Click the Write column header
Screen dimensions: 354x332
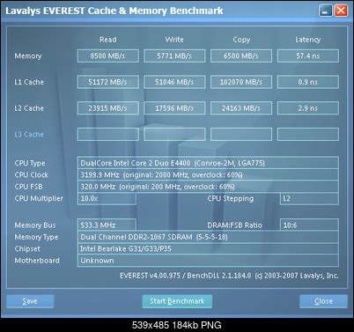coord(174,40)
